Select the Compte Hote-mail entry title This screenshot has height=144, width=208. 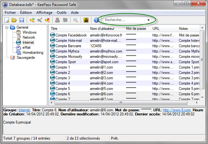pyautogui.click(x=69, y=41)
